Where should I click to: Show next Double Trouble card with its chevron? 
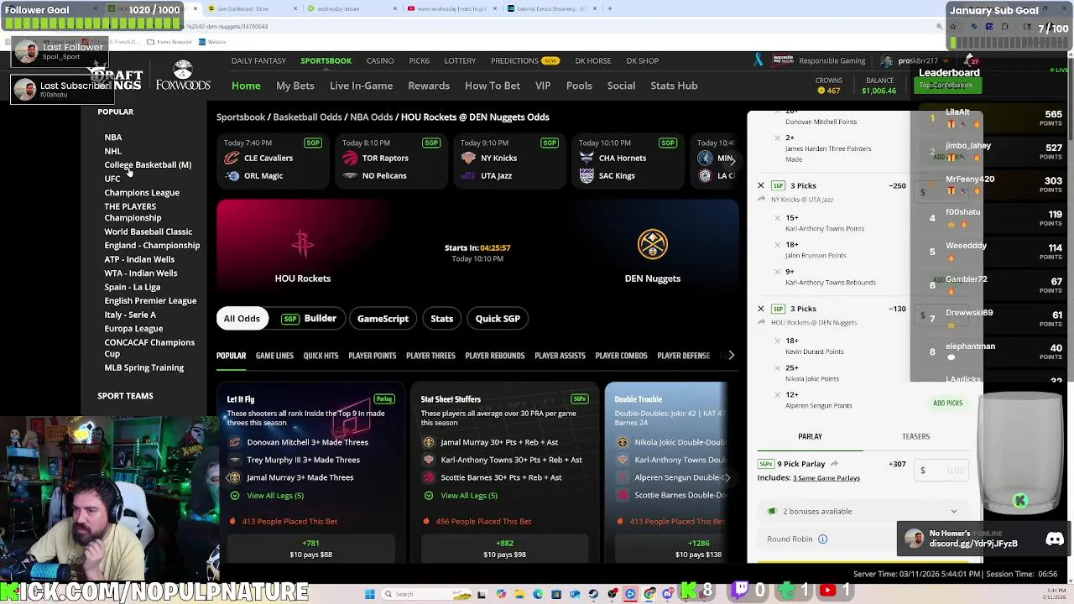(727, 477)
